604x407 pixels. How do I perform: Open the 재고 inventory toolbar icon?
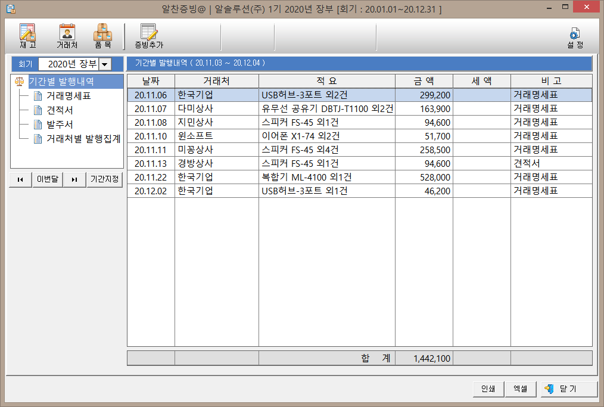click(x=28, y=36)
